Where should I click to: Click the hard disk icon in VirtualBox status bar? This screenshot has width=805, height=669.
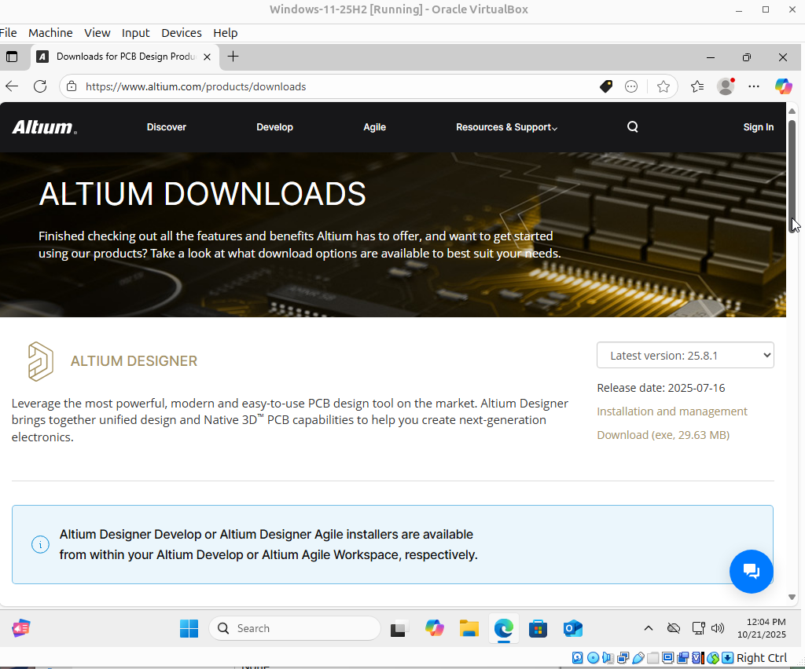pos(577,657)
